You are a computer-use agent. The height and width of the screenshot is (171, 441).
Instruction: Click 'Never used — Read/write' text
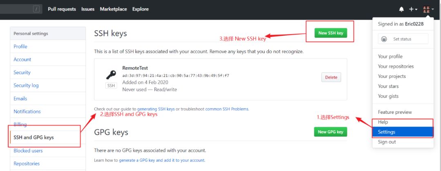point(149,89)
